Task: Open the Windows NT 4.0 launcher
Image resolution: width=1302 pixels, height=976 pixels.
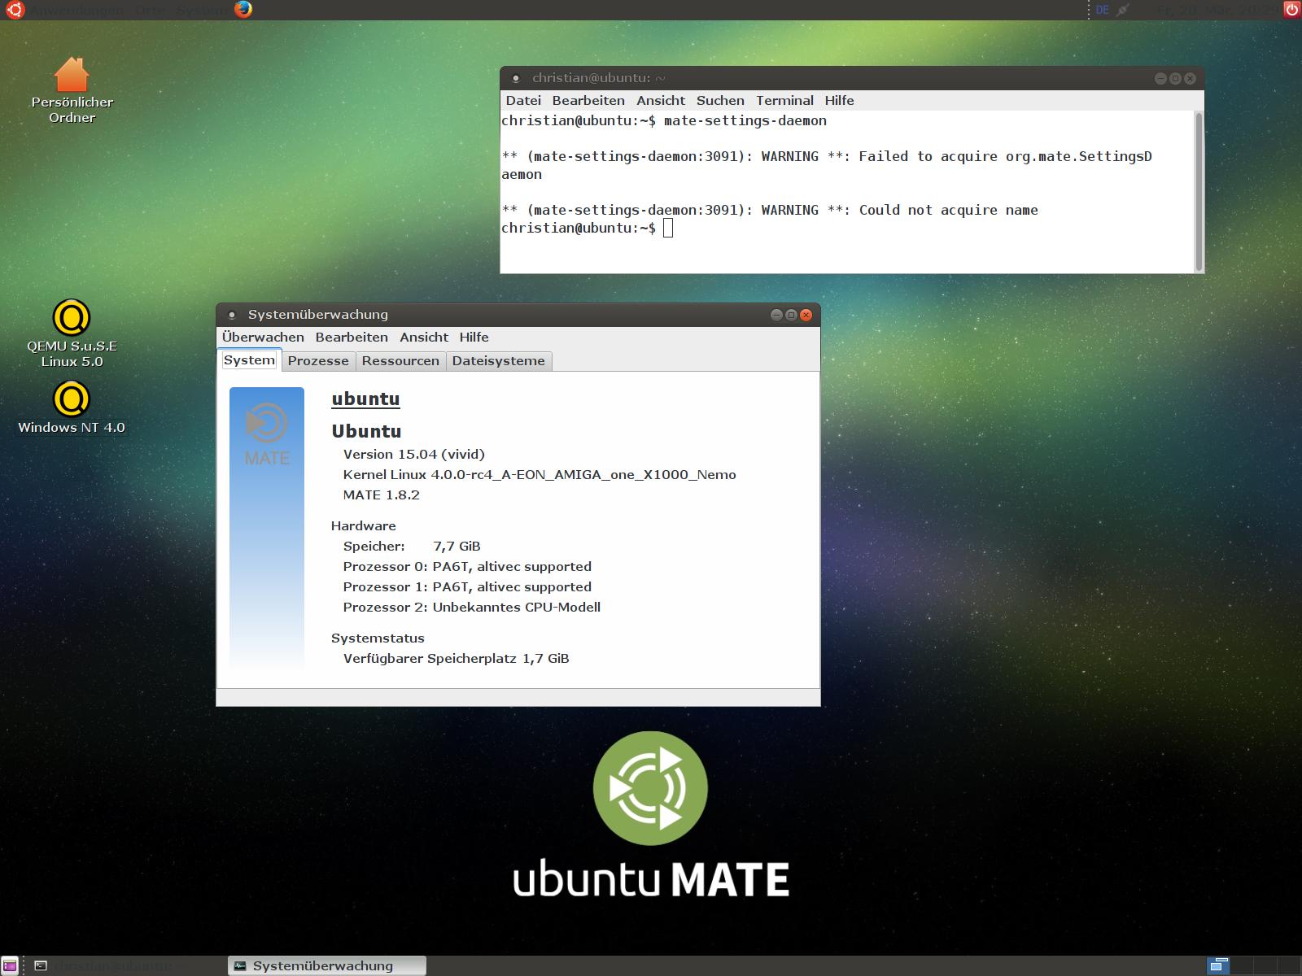Action: (72, 399)
